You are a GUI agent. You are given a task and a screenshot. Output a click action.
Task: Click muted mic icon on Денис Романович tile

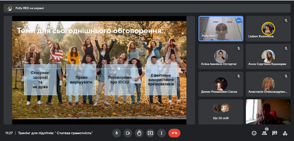pos(238,76)
